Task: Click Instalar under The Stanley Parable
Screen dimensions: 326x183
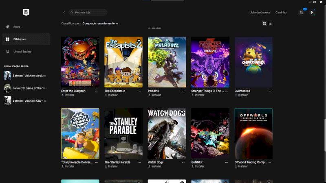Action: tap(112, 166)
